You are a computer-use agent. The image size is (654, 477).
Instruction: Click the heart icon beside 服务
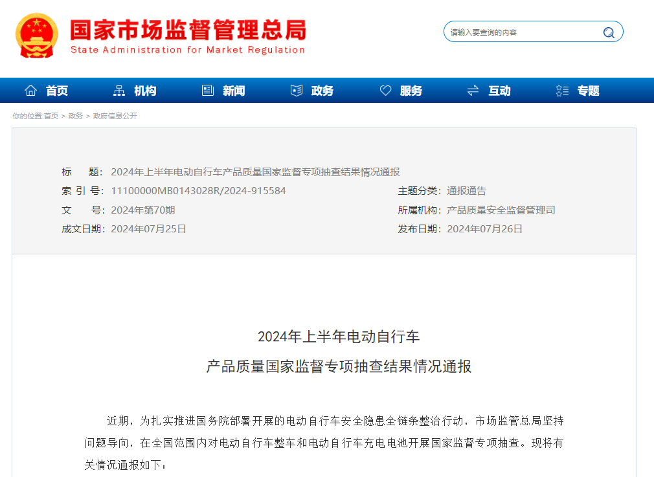385,90
